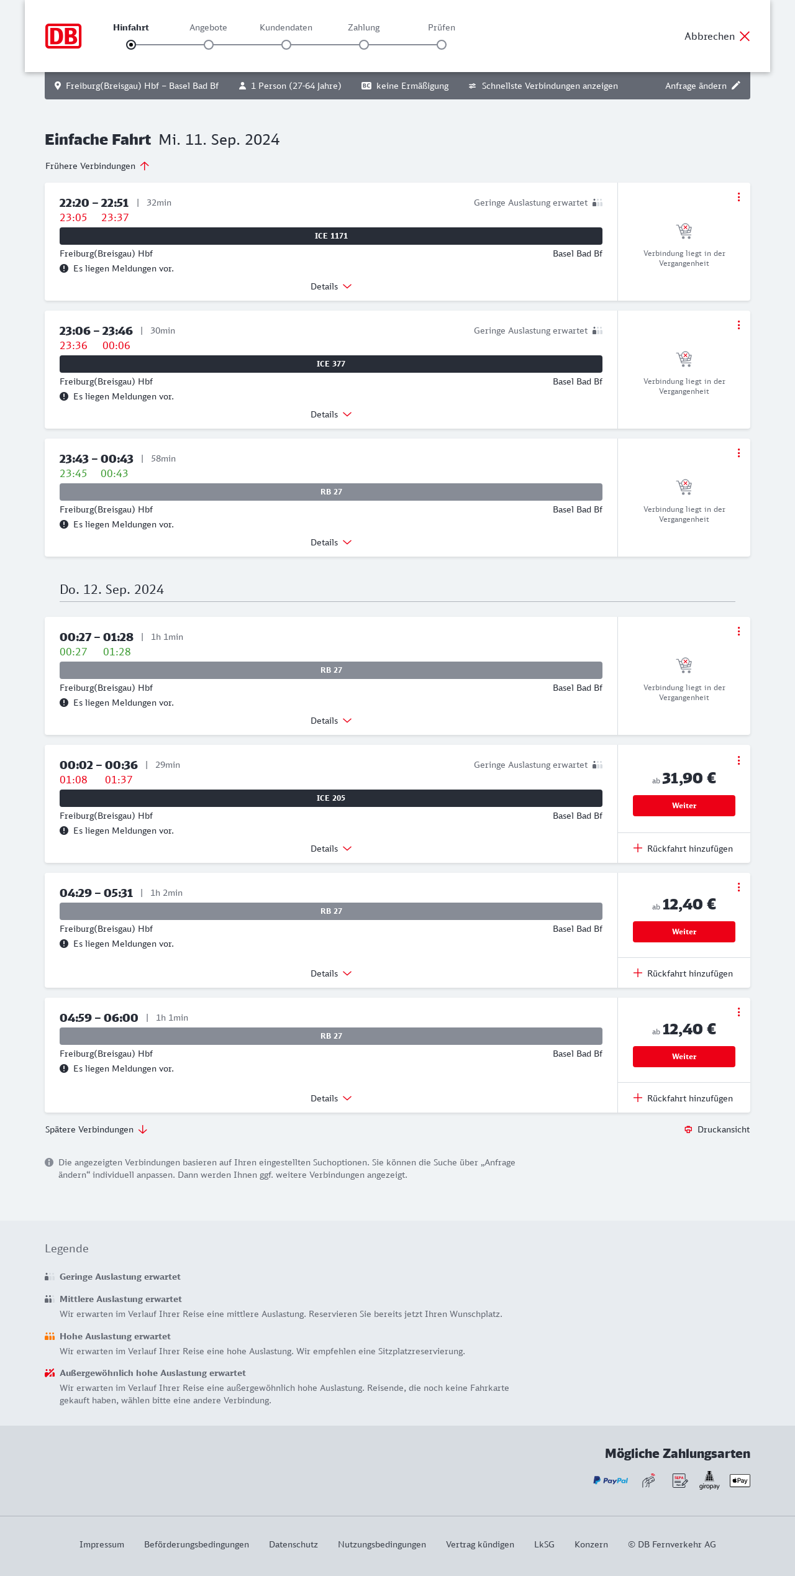Select the Angebote step circle
795x1576 pixels.
pos(209,45)
